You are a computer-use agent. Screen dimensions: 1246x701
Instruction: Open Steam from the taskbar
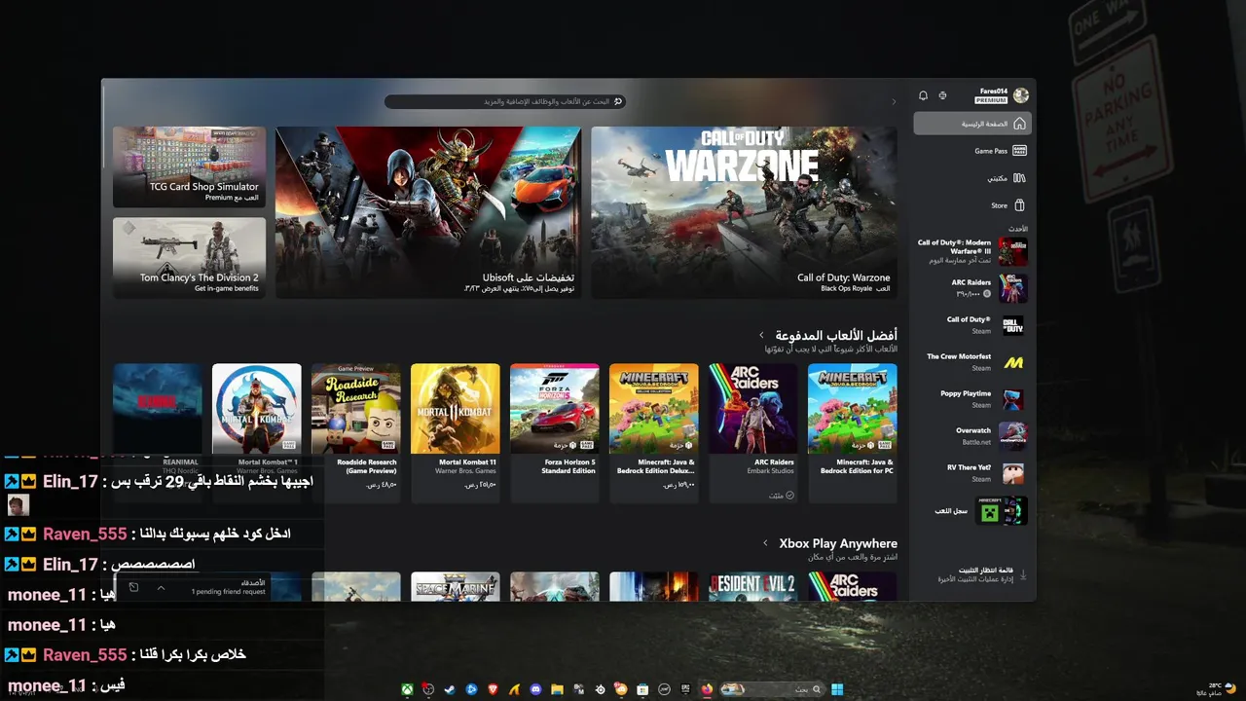(450, 689)
